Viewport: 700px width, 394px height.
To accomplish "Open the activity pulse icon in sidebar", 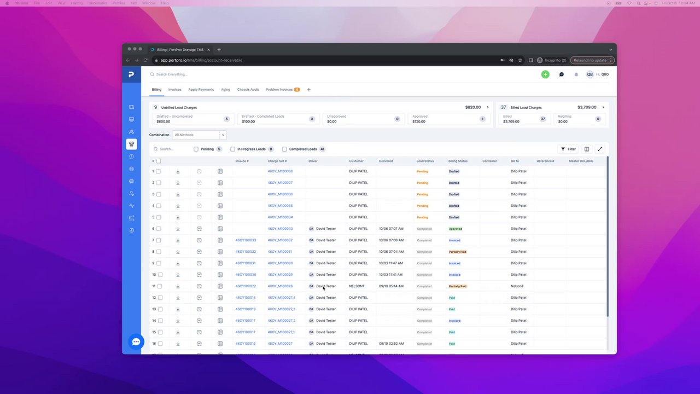I will point(131,206).
